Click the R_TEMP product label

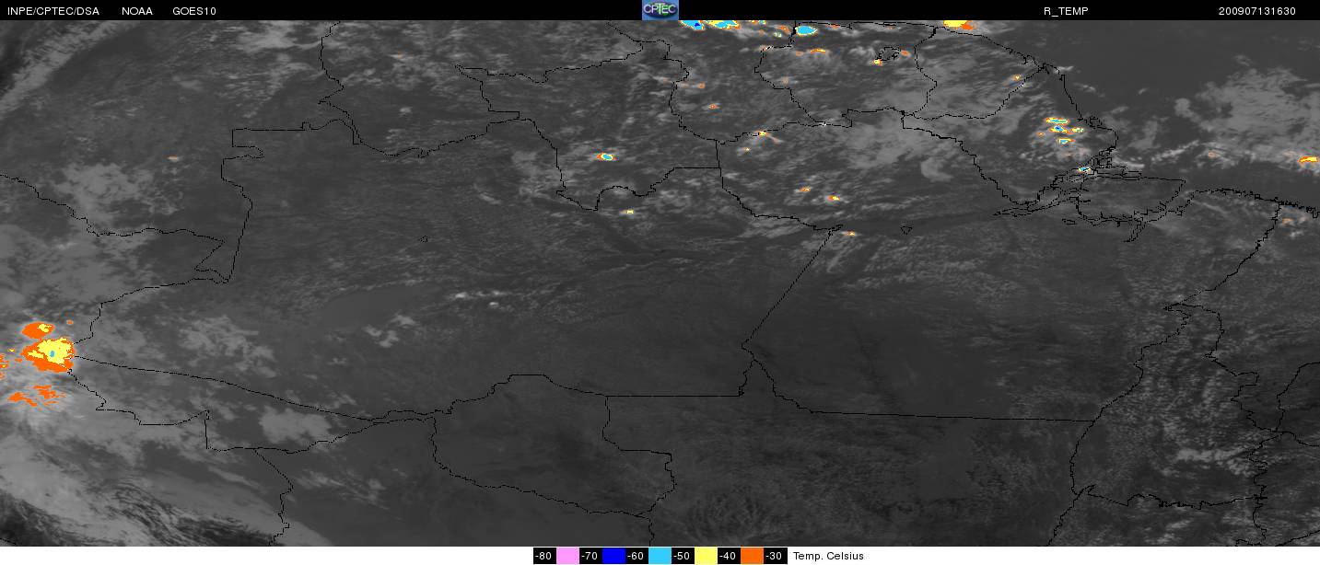pyautogui.click(x=1064, y=11)
